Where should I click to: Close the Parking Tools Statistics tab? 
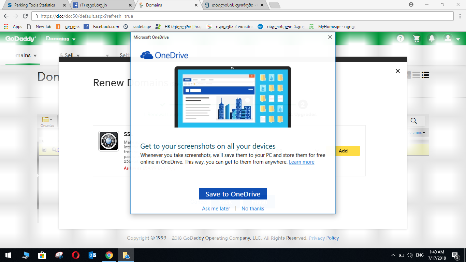click(x=65, y=5)
